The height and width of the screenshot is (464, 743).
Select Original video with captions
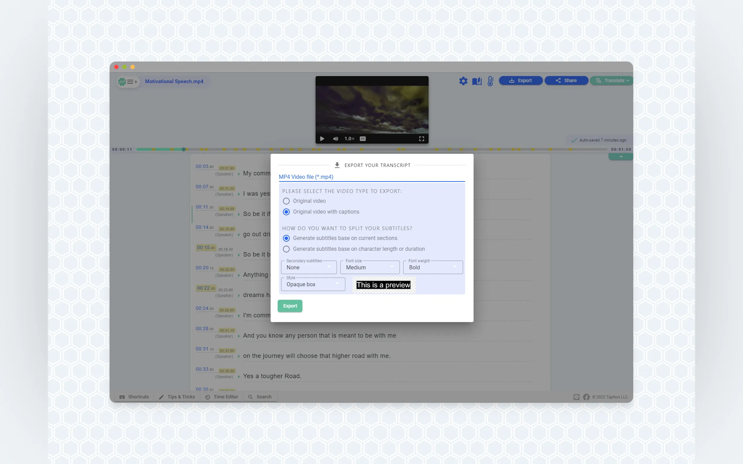[x=286, y=212]
